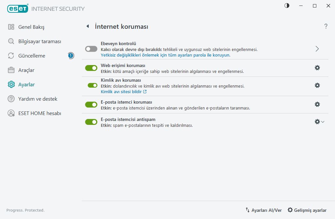The image size is (335, 219).
Task: Turn off Kimlik avı koruması switch
Action: [93, 85]
